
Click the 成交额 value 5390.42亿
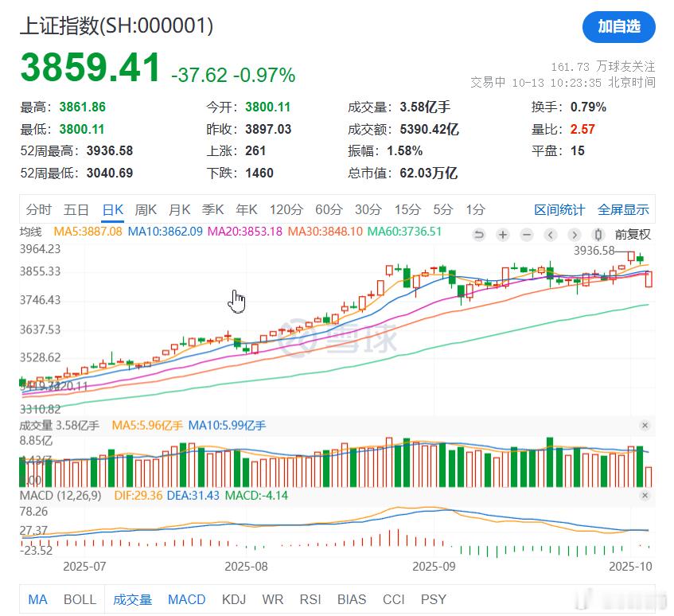[x=429, y=130]
